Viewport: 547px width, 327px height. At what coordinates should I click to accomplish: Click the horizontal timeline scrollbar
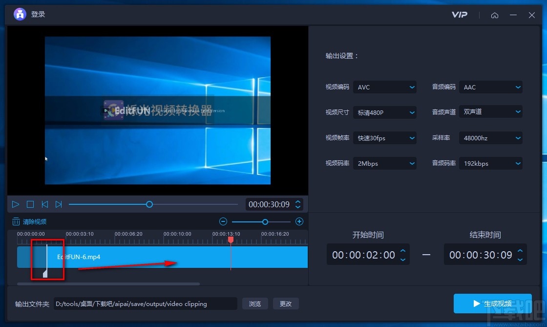click(108, 284)
